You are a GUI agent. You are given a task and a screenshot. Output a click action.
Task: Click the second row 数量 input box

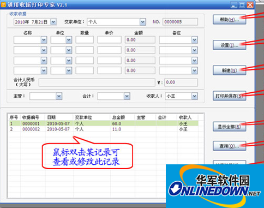click(x=85, y=50)
